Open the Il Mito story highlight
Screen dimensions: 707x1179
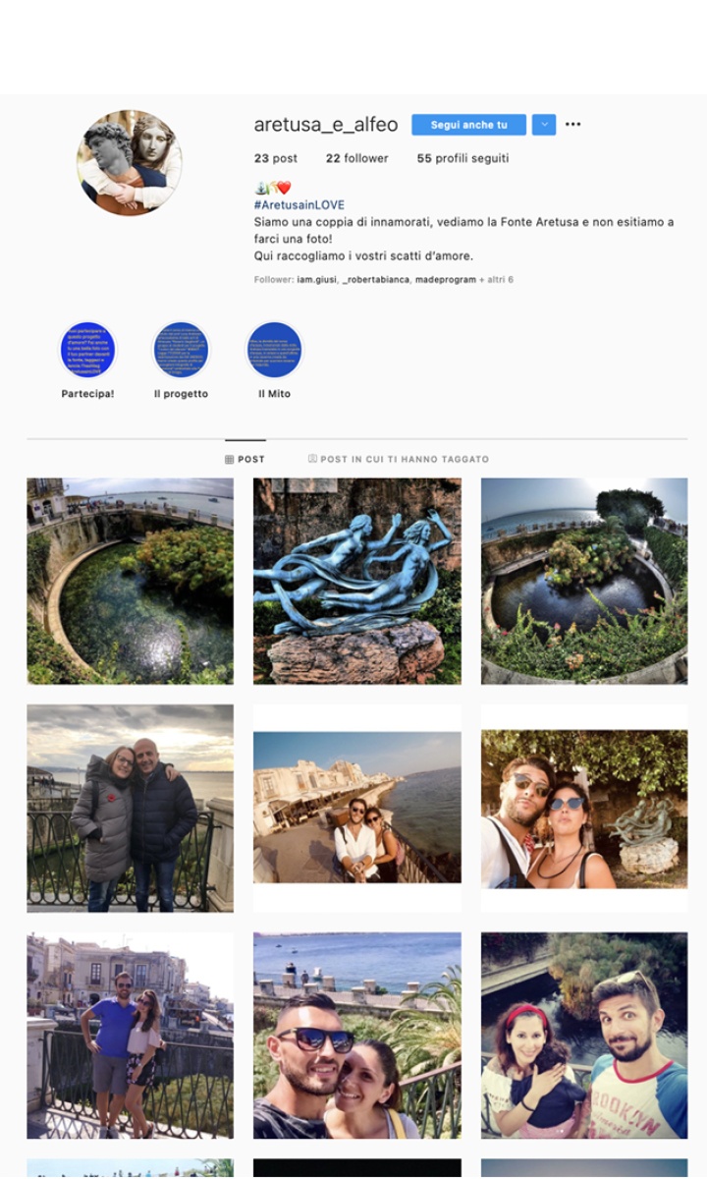(274, 350)
